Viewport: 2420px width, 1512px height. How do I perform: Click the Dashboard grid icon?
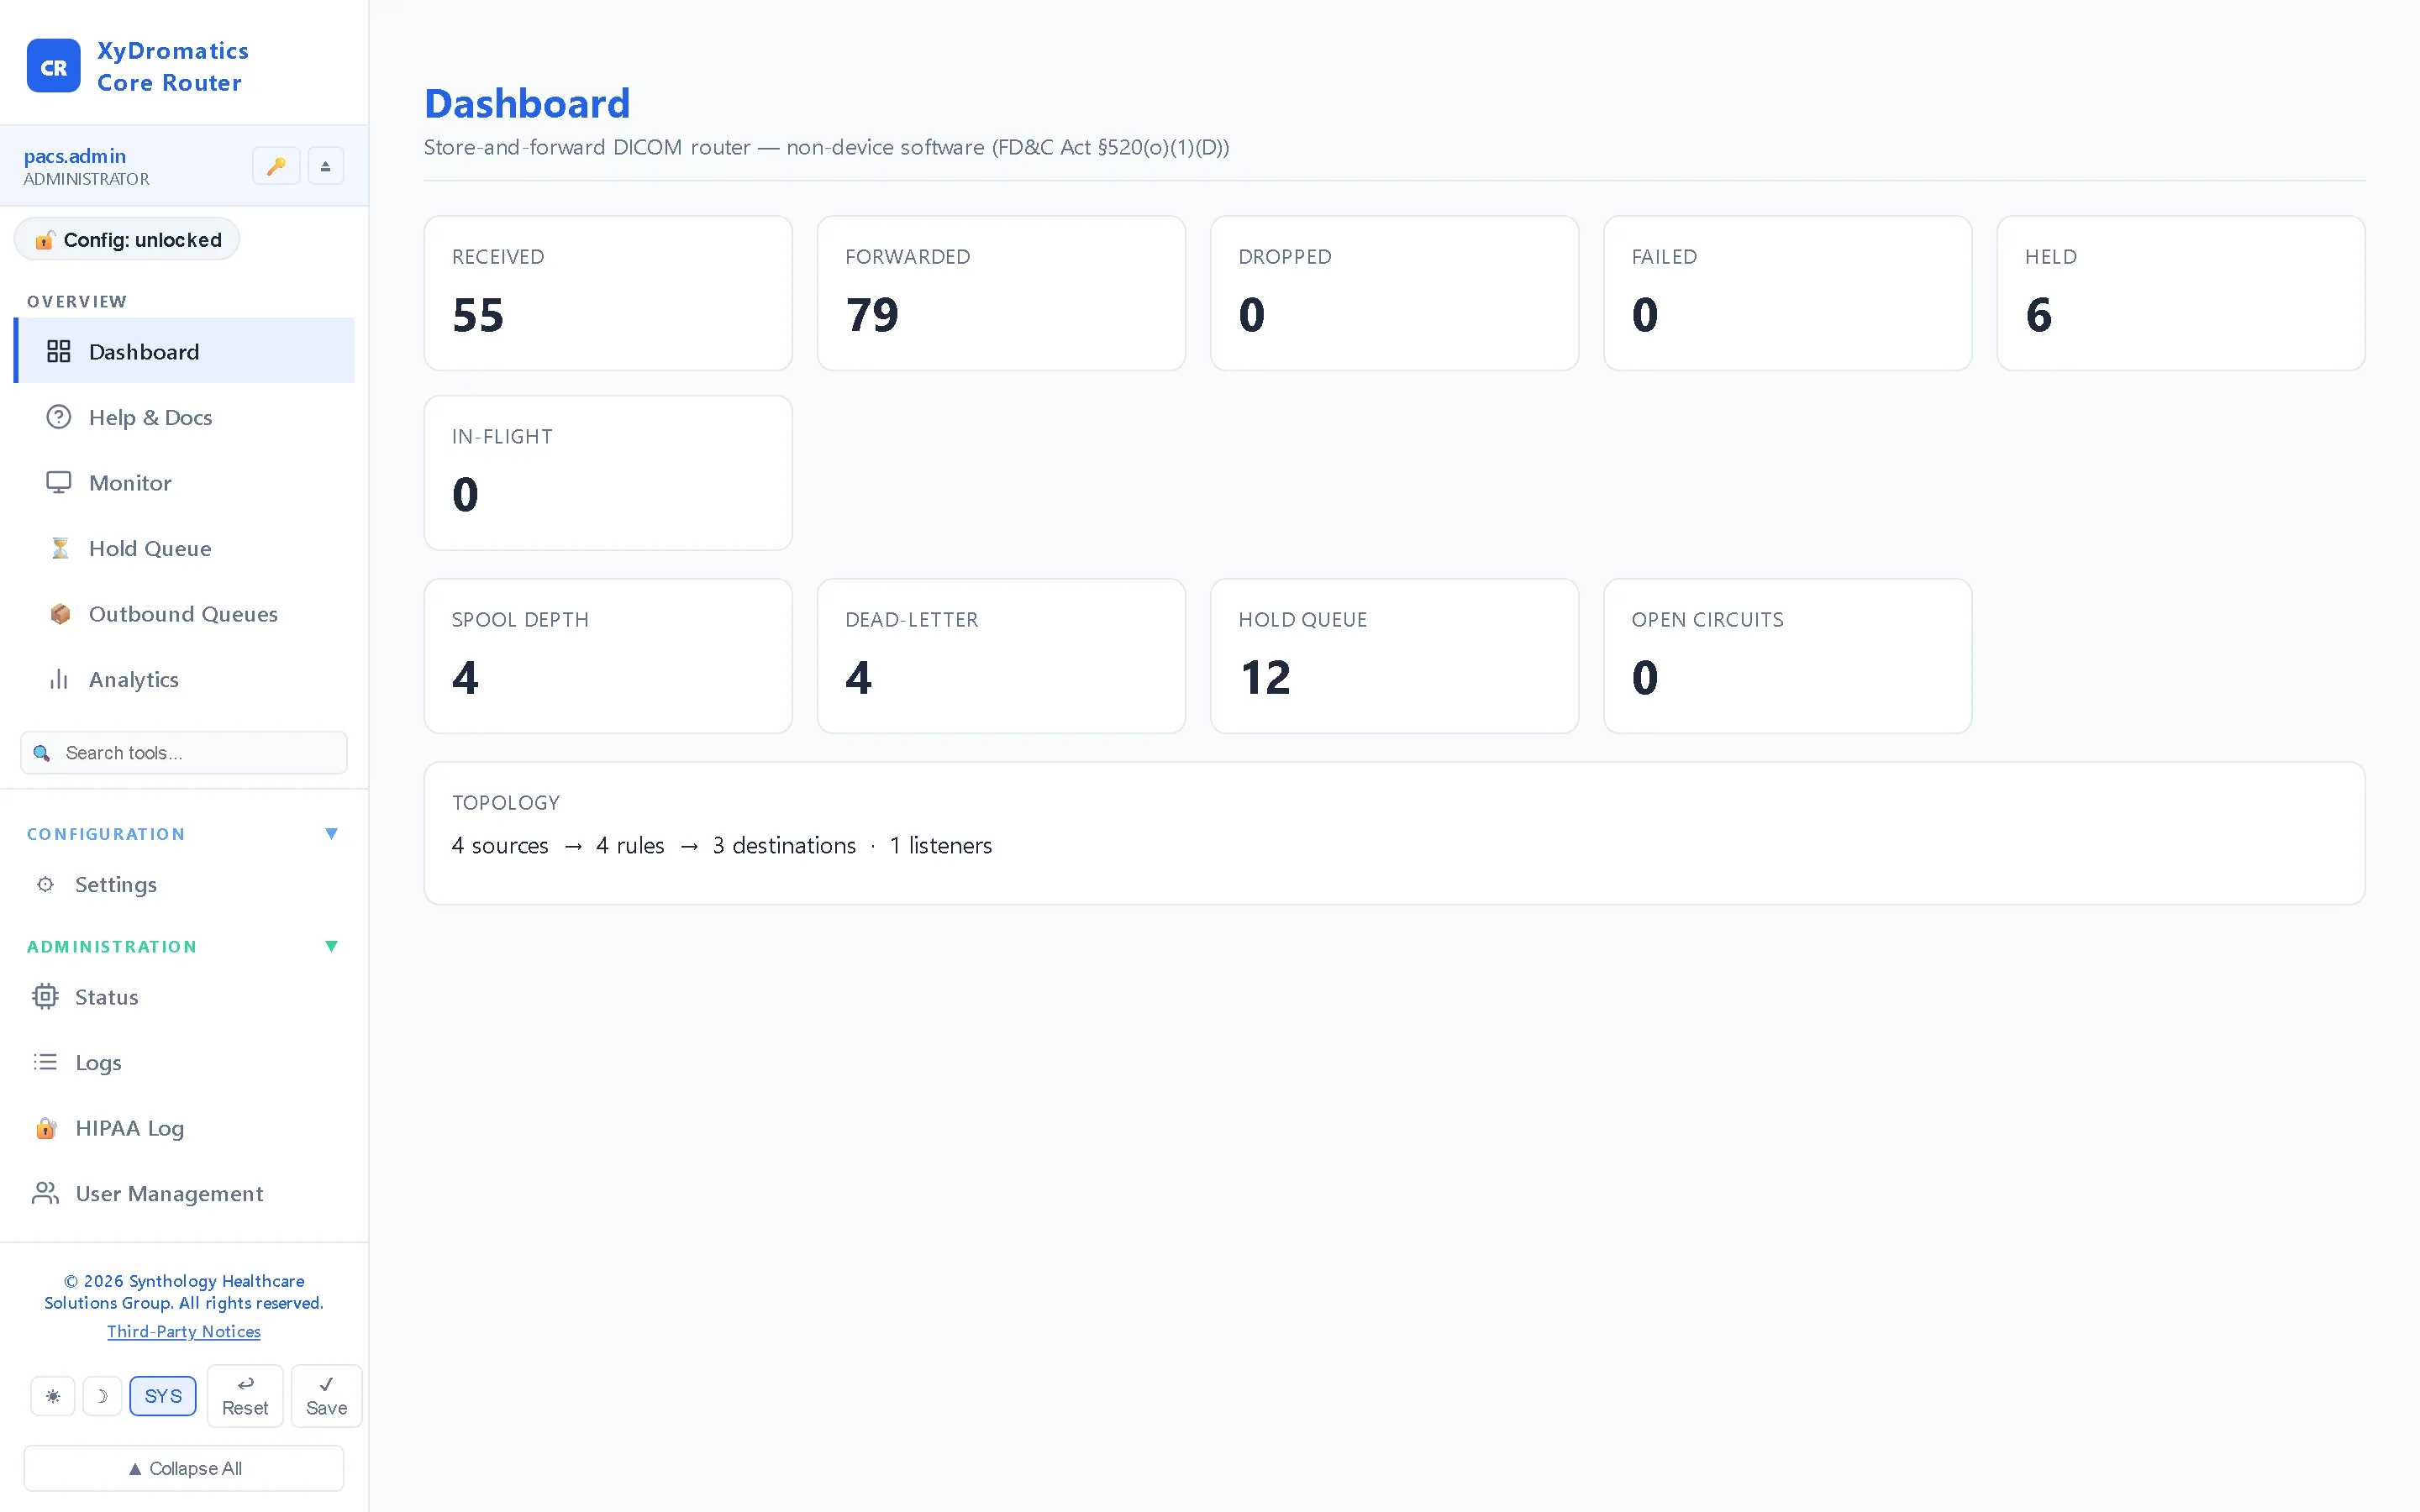point(59,351)
